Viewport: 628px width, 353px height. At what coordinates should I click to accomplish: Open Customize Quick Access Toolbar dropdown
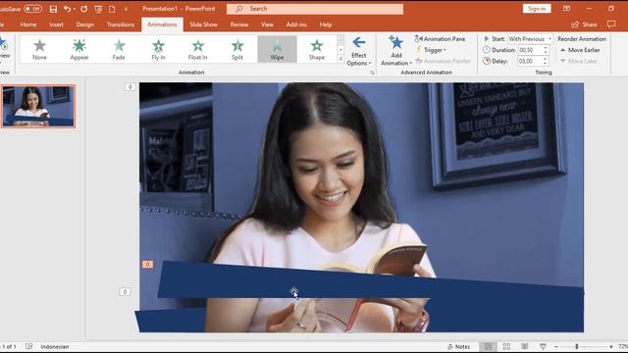(x=126, y=9)
